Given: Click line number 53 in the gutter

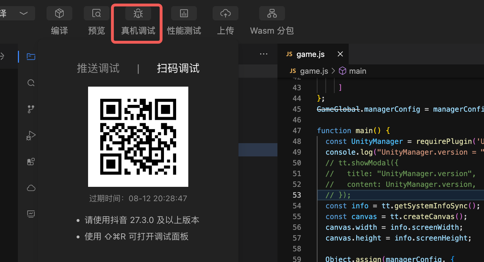Looking at the screenshot, I should 297,195.
